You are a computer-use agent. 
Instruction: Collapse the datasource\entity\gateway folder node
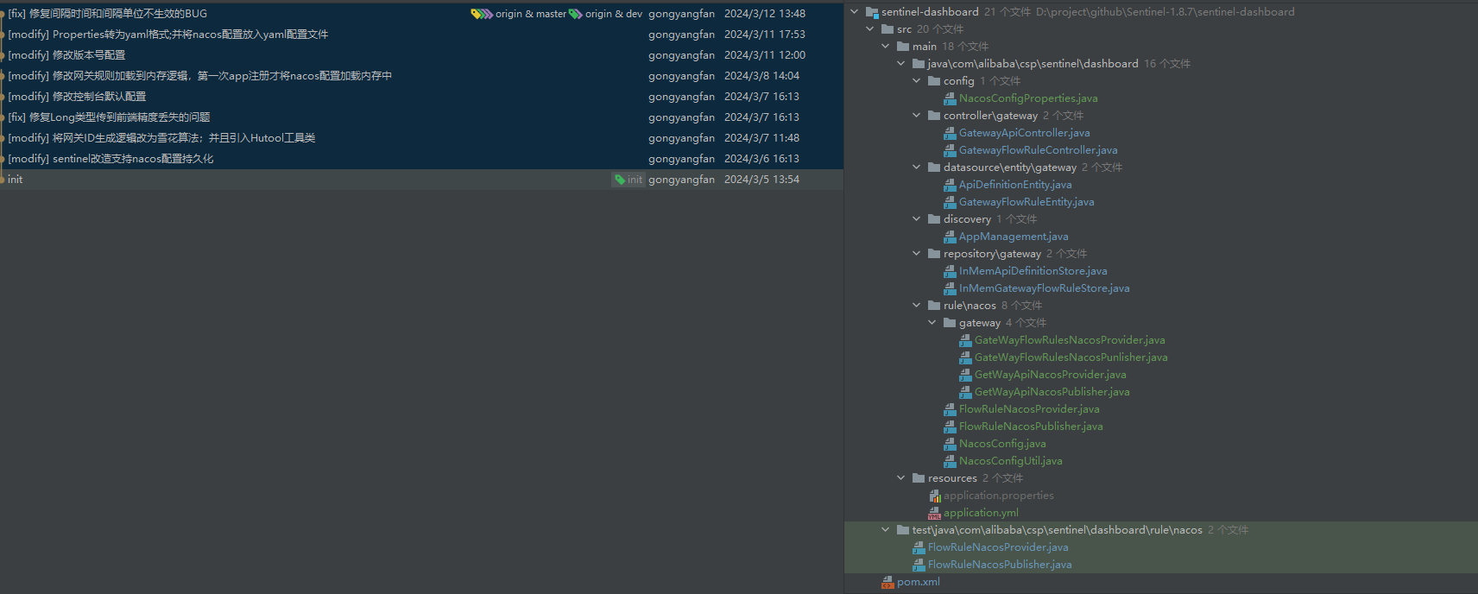pos(917,167)
